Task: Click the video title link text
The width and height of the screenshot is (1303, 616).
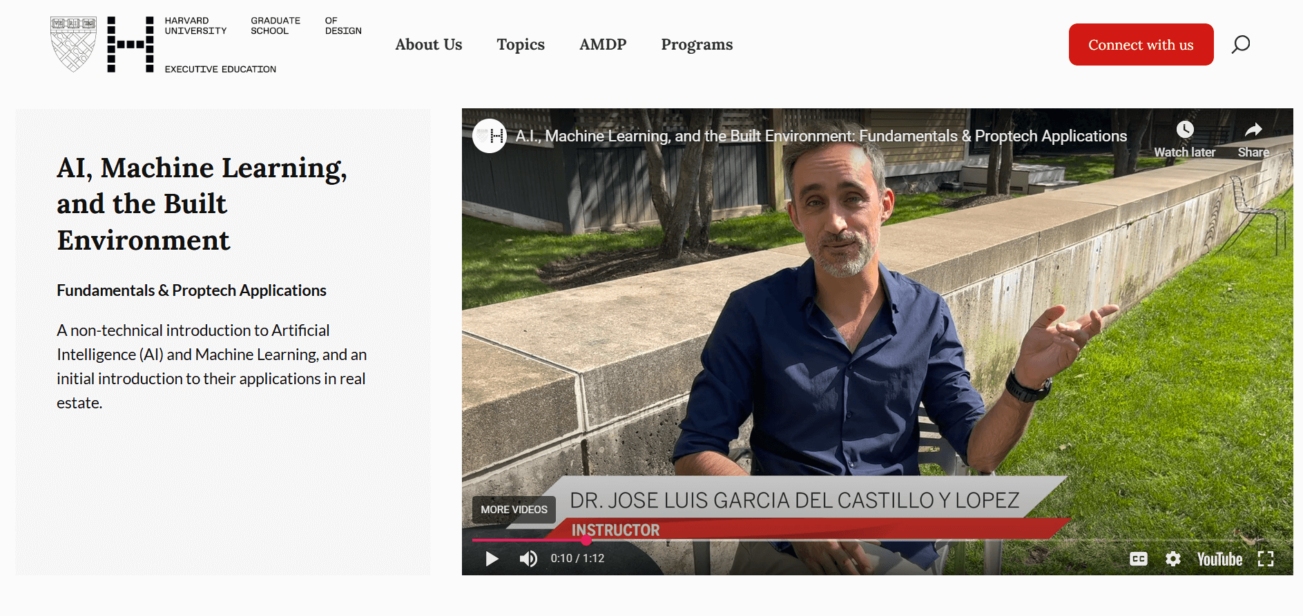Action: (821, 136)
